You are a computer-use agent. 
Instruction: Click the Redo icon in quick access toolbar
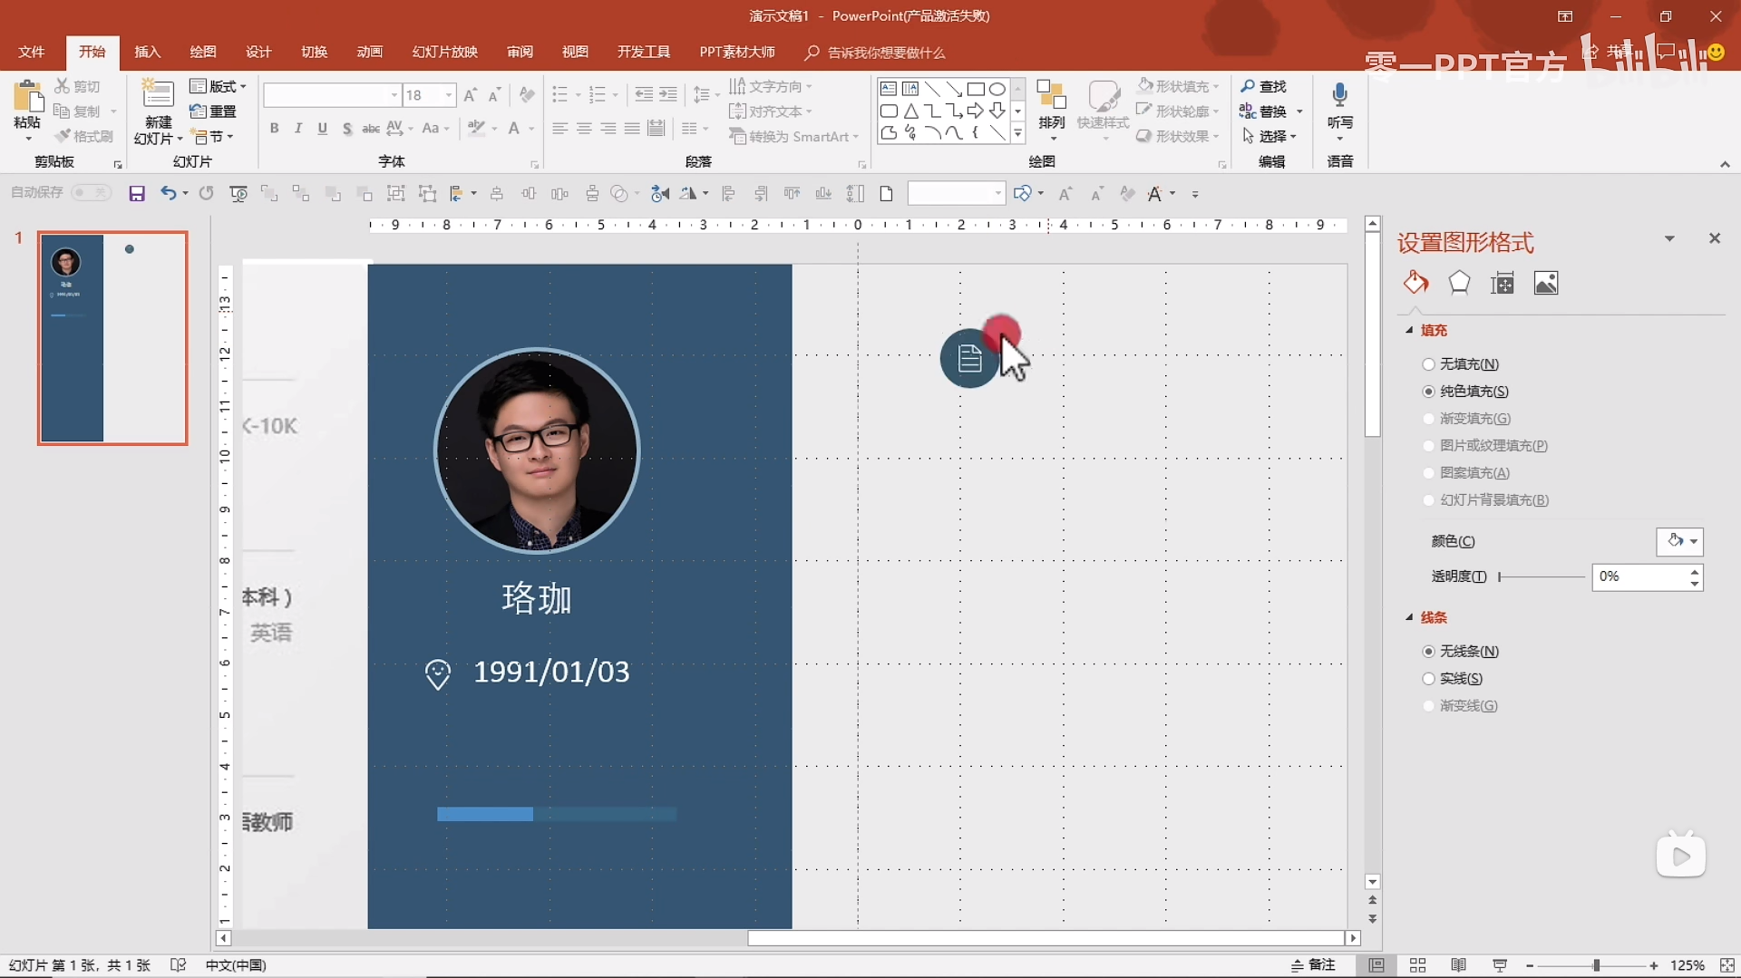pos(207,194)
